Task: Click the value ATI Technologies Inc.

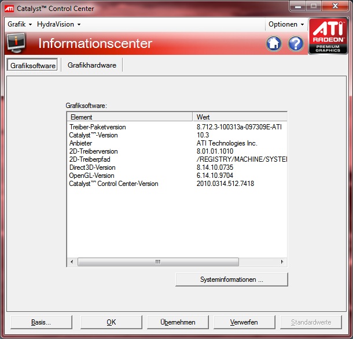Action: [x=227, y=143]
